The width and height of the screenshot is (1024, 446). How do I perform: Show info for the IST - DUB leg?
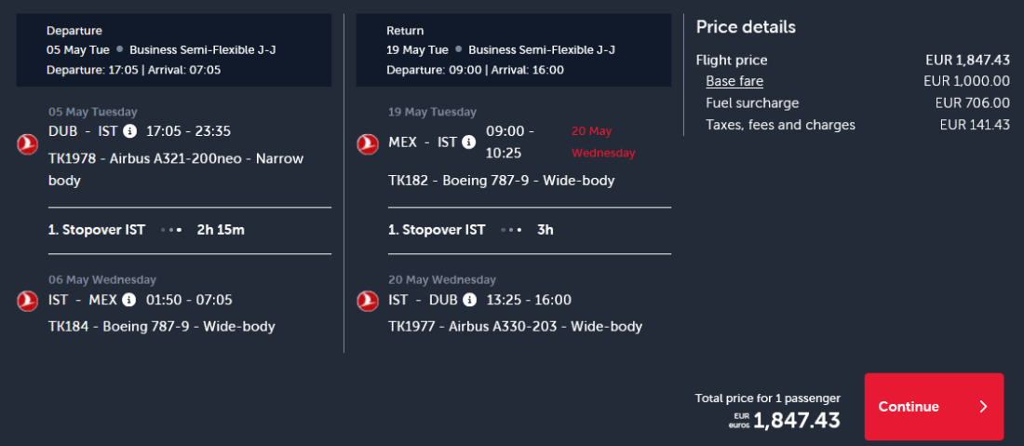(469, 300)
